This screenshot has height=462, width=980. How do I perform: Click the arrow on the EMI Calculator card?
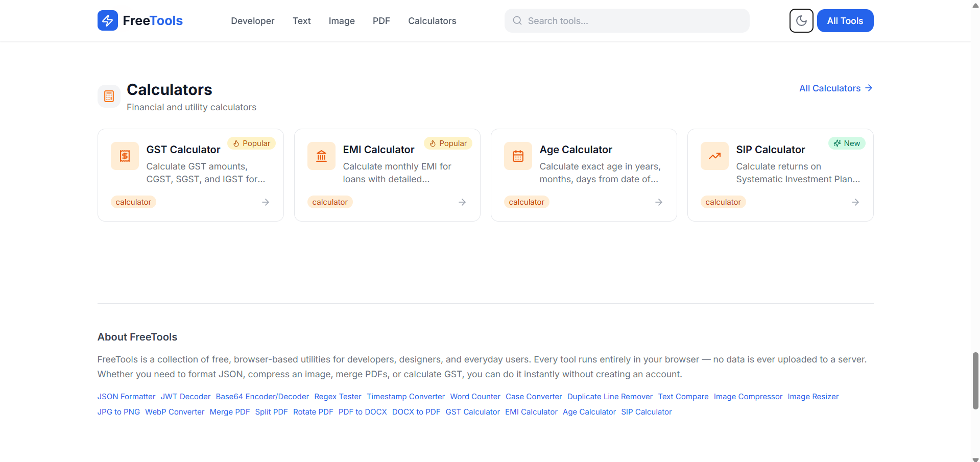462,202
